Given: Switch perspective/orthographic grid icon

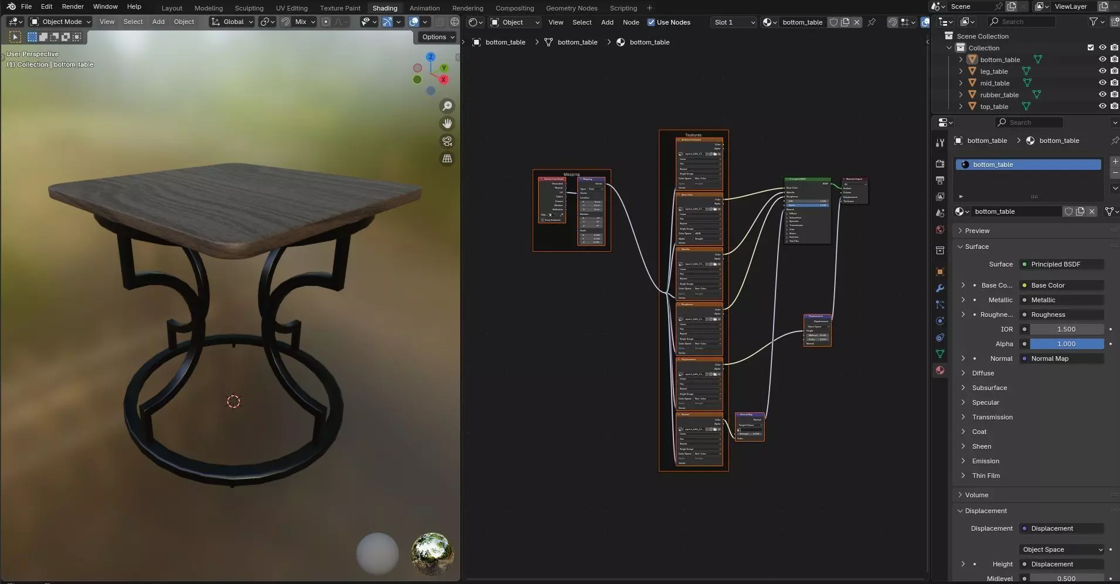Looking at the screenshot, I should click(x=447, y=159).
